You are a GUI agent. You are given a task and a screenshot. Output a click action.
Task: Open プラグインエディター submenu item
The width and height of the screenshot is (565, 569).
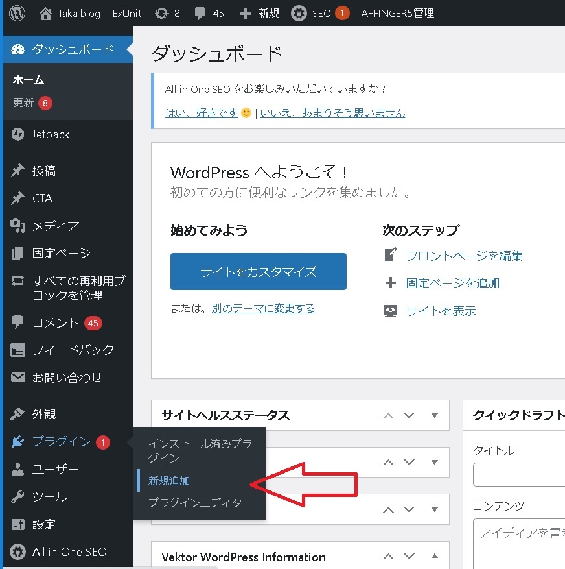click(x=200, y=503)
